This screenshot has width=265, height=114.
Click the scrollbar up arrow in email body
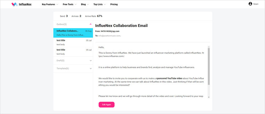(209, 47)
